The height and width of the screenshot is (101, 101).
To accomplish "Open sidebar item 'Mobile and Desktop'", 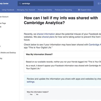I will 8,53.
